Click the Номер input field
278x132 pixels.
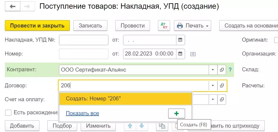pos(84,54)
